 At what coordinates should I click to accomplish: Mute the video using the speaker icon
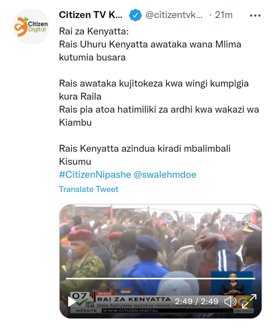tap(230, 302)
